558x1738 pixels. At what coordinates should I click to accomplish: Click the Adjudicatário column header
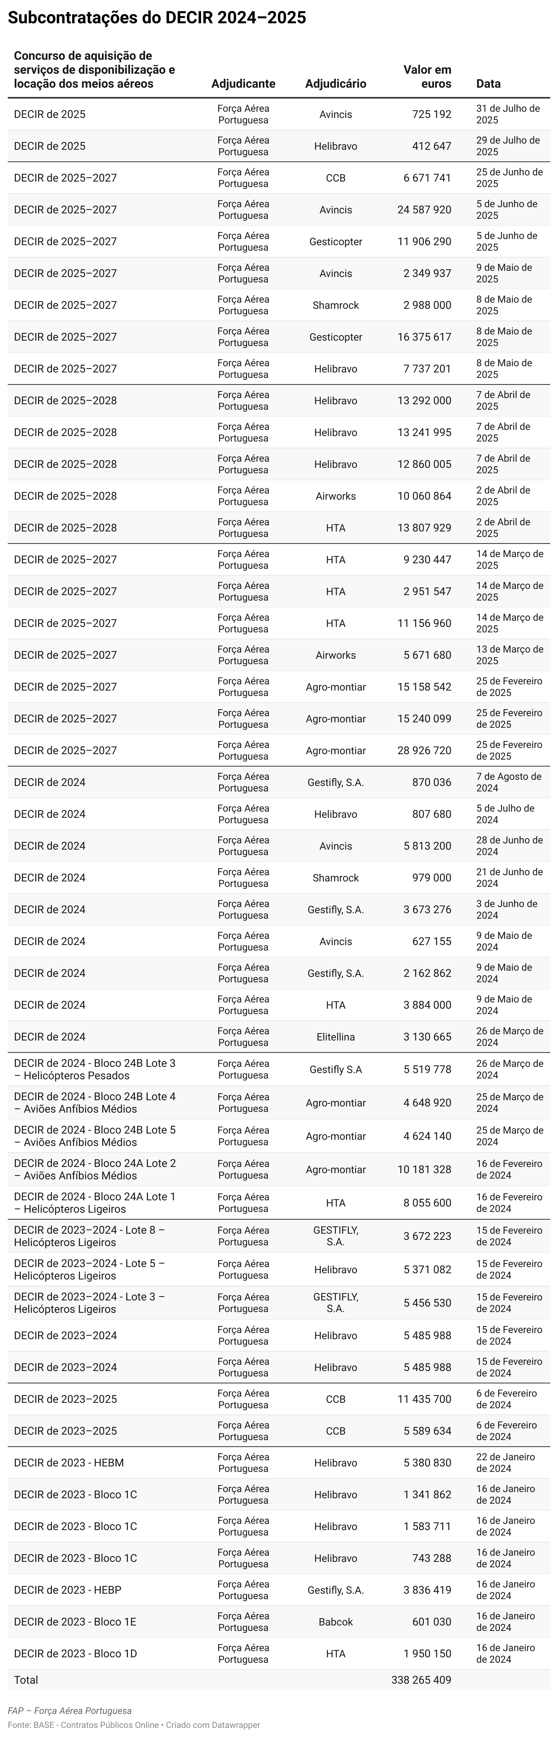click(335, 84)
